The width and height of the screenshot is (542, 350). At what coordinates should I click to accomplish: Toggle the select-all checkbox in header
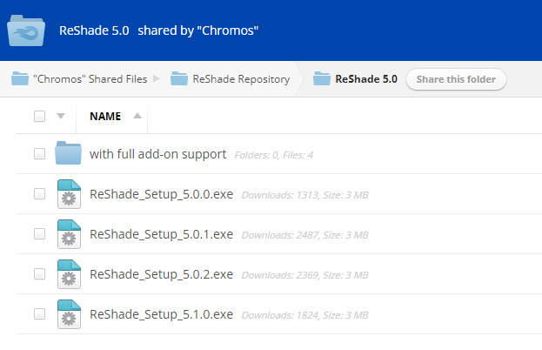39,116
